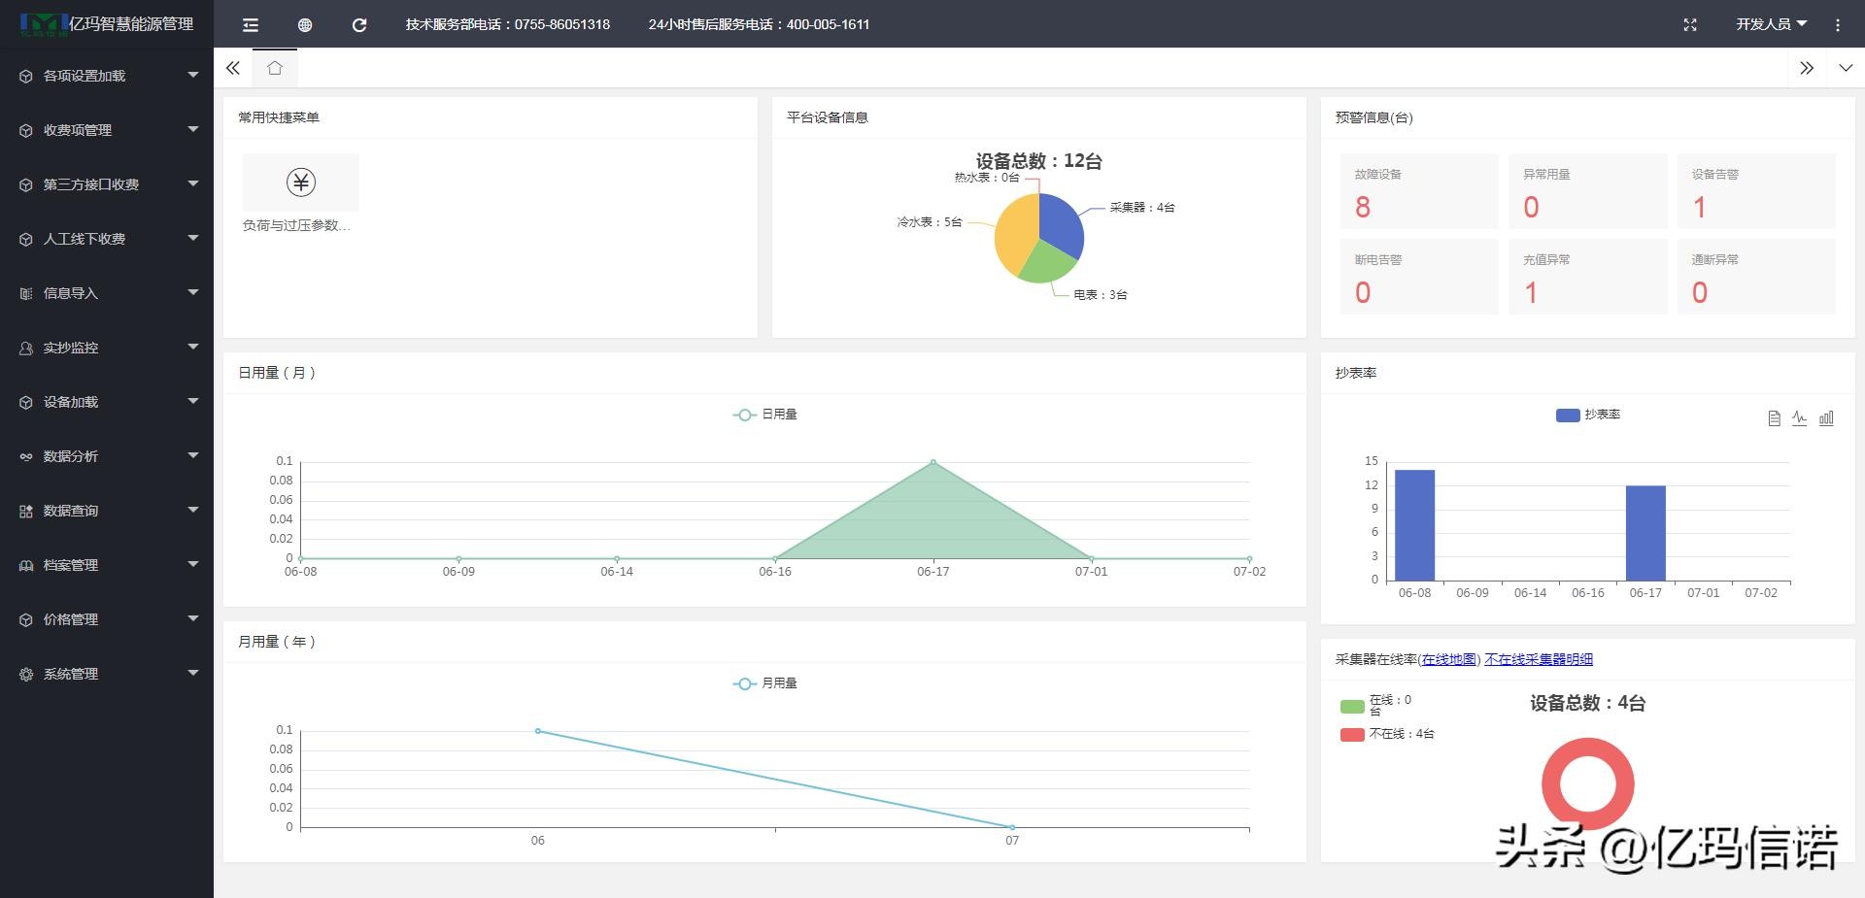
Task: Switch 抄表率 chart to line view
Action: click(1799, 418)
